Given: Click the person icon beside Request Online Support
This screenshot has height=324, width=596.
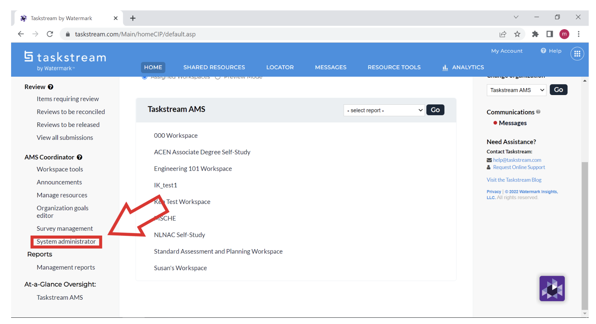Looking at the screenshot, I should (x=489, y=167).
